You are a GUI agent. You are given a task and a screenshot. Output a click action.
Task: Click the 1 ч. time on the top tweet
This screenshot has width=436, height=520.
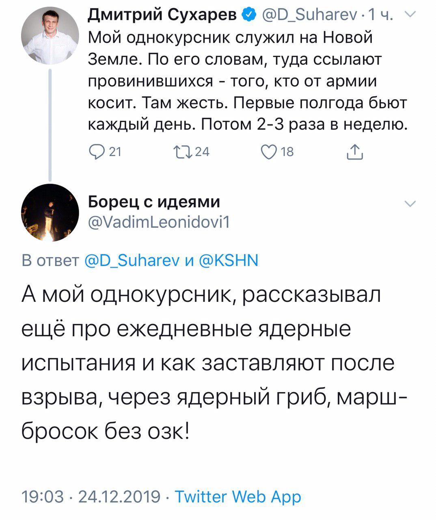pyautogui.click(x=380, y=16)
